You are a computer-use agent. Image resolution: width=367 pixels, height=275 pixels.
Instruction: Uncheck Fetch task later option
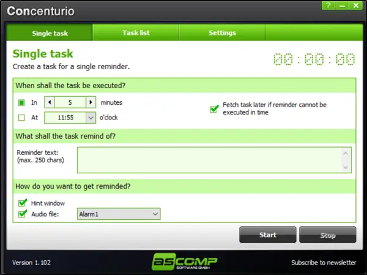[x=214, y=109]
